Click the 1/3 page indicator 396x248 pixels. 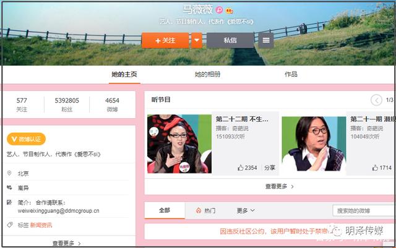click(389, 100)
